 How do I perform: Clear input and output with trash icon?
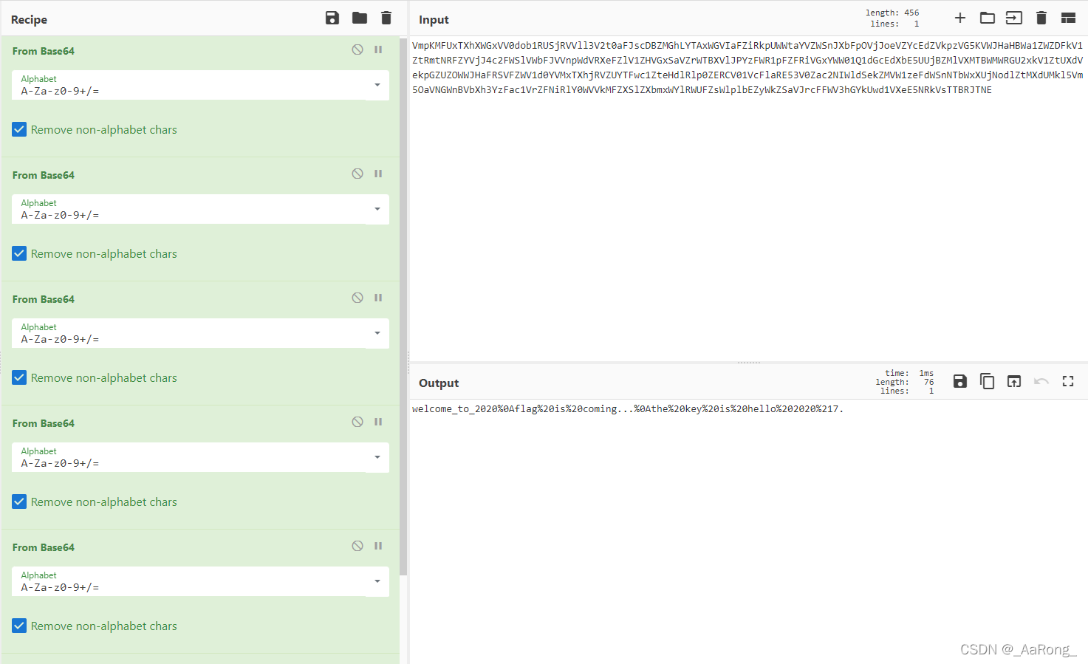(x=1041, y=18)
